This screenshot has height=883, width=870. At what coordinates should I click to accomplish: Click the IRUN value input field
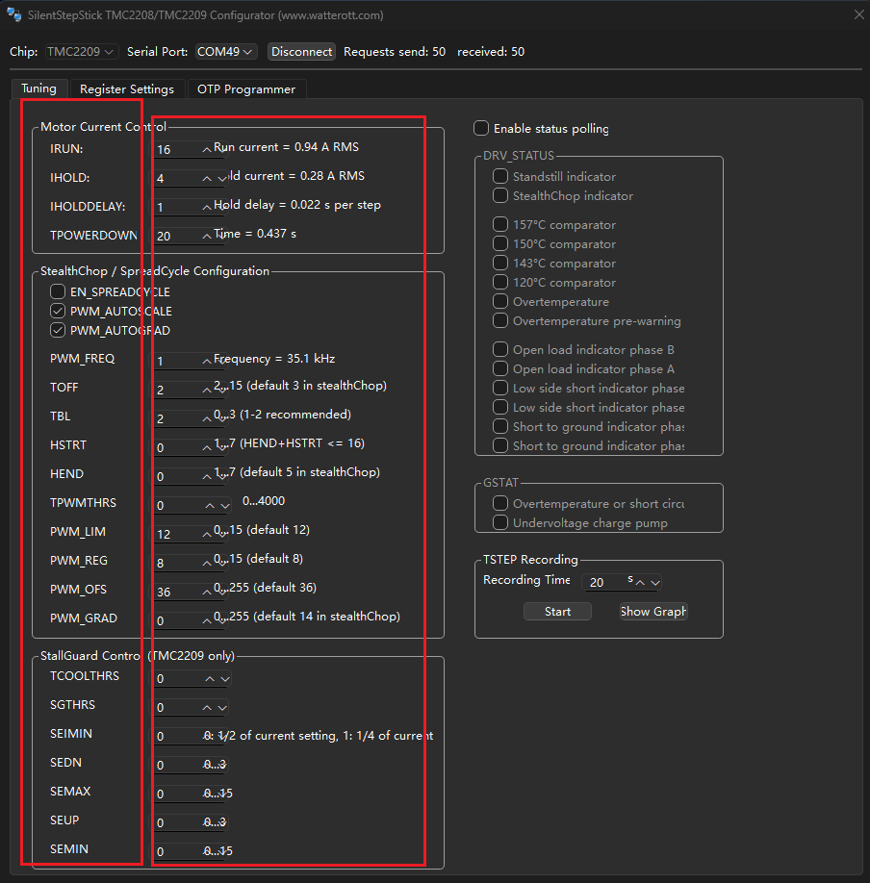point(176,149)
